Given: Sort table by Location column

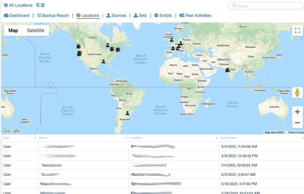Looking at the screenshot, I should pos(174,138).
